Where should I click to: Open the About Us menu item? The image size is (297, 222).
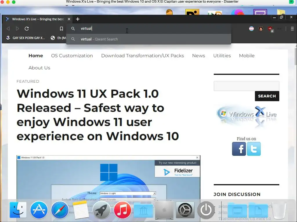tap(39, 68)
